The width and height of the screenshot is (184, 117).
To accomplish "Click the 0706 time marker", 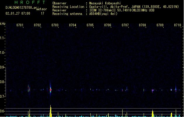I will 108,25.
